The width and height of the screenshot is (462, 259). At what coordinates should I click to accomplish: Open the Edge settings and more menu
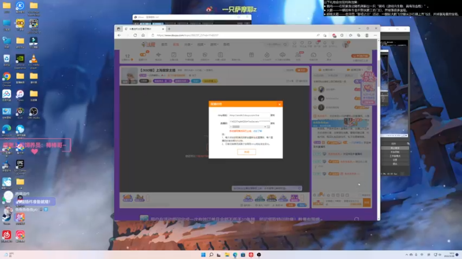tap(375, 35)
